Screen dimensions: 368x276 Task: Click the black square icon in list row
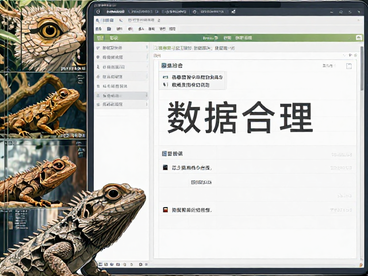point(166,167)
